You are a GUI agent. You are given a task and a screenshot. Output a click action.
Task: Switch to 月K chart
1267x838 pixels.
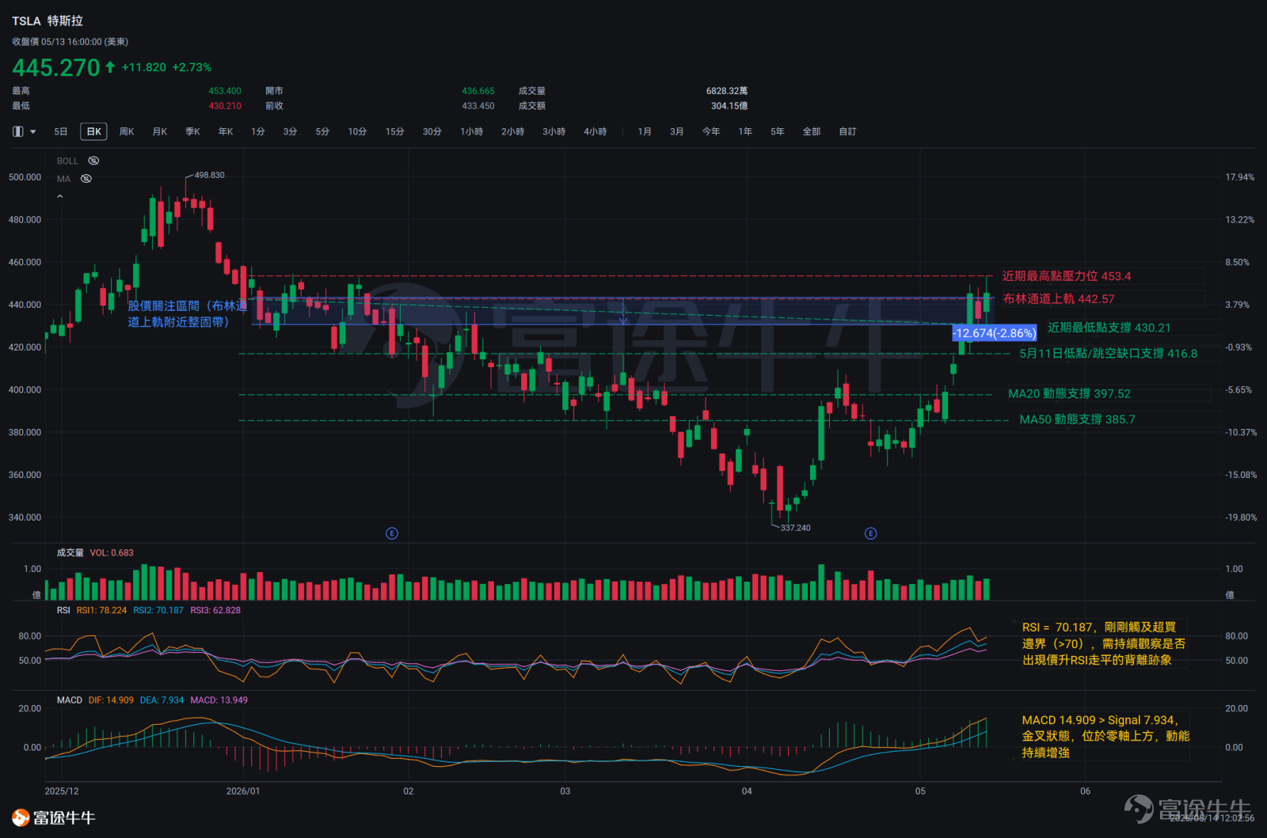click(160, 131)
